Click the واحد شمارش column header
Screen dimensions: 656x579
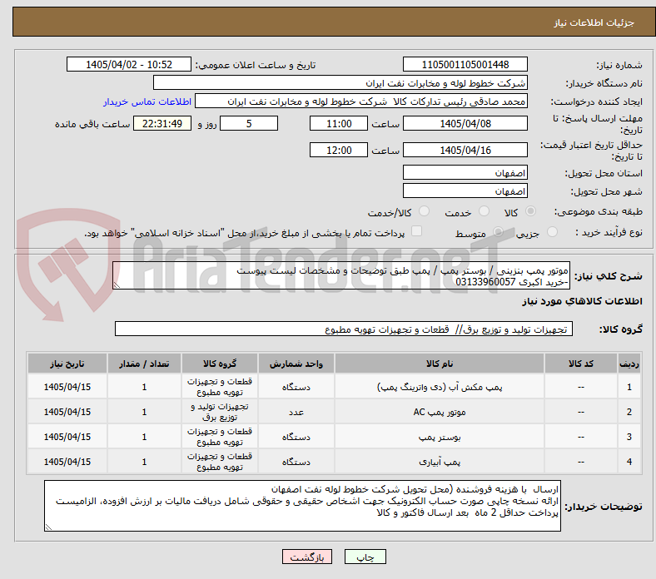(x=296, y=364)
